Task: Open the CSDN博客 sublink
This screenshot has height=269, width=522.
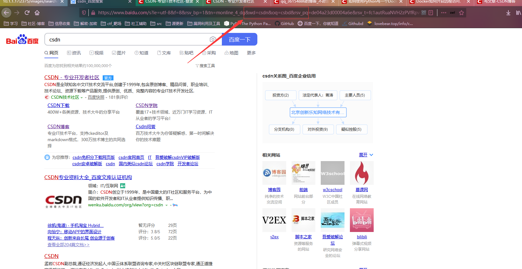Action: coord(58,127)
